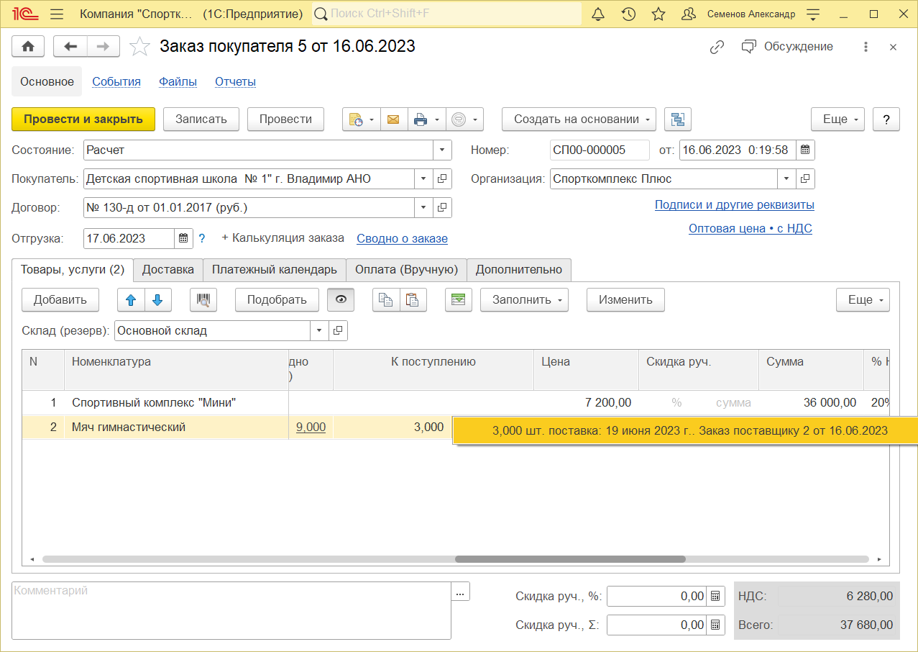Open favorites star in the title bar
The image size is (918, 652).
[x=658, y=14]
